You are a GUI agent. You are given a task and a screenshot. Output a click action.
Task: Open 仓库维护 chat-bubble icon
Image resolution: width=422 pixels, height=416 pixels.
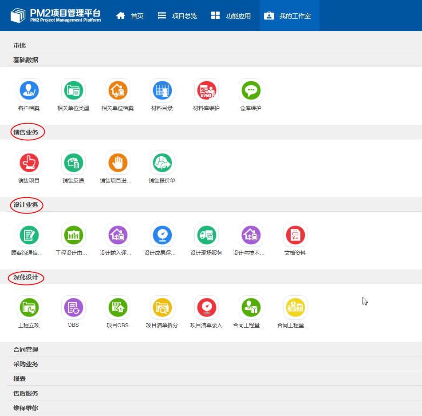(x=251, y=91)
